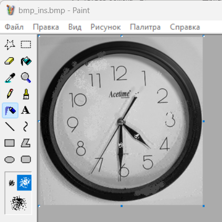Choose the large airbrush spray size
Image resolution: width=222 pixels, height=222 pixels.
(18, 203)
